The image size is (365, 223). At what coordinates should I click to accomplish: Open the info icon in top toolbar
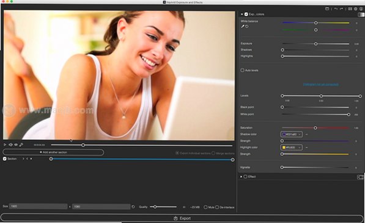(x=361, y=9)
